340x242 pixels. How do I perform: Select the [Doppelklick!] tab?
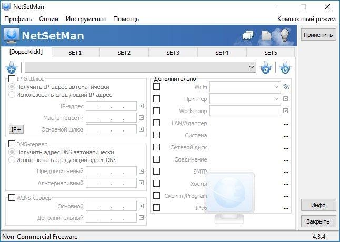coord(26,52)
